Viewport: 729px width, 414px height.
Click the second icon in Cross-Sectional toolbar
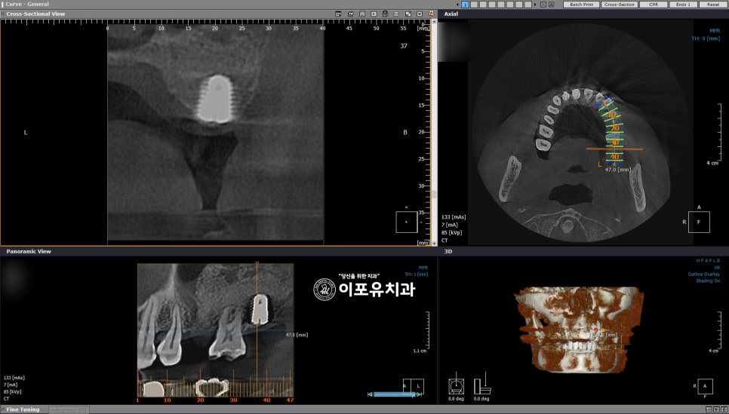(x=351, y=14)
